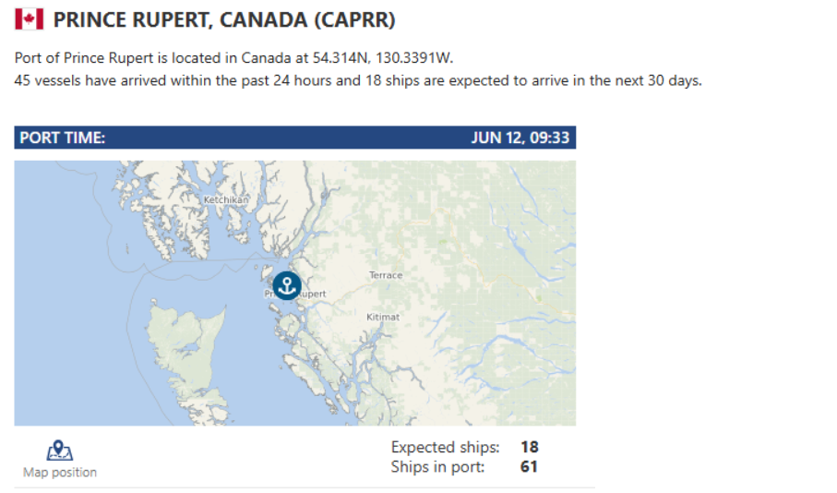Click the Expected ships label

(x=445, y=447)
